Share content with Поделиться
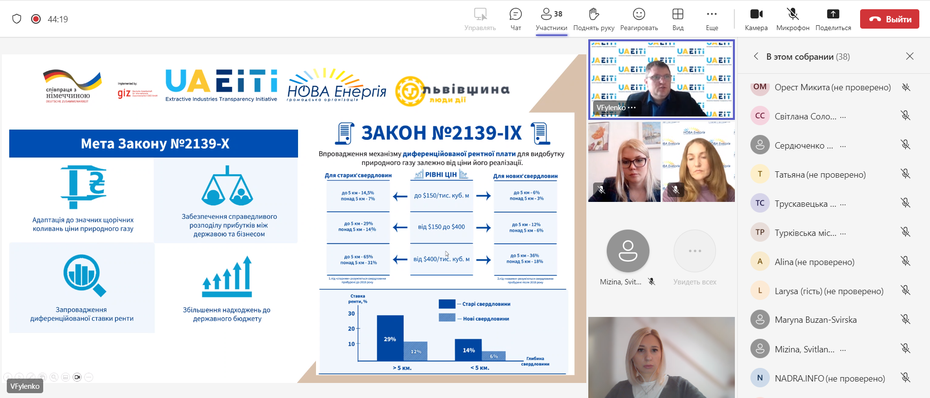This screenshot has height=398, width=930. tap(833, 19)
